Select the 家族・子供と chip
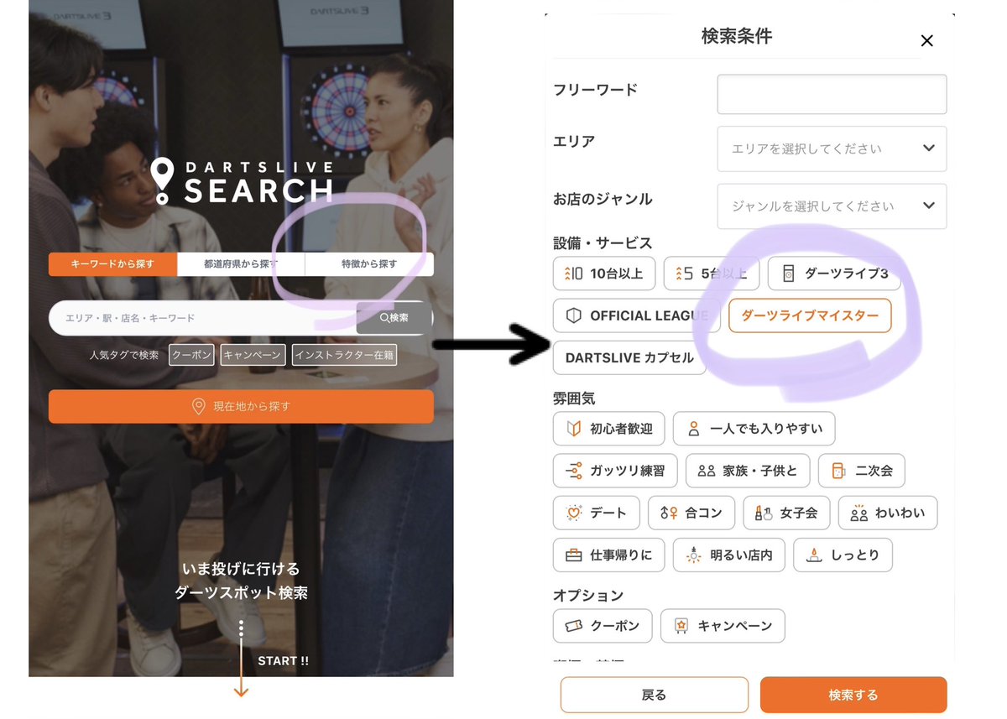The height and width of the screenshot is (719, 1007). (748, 471)
